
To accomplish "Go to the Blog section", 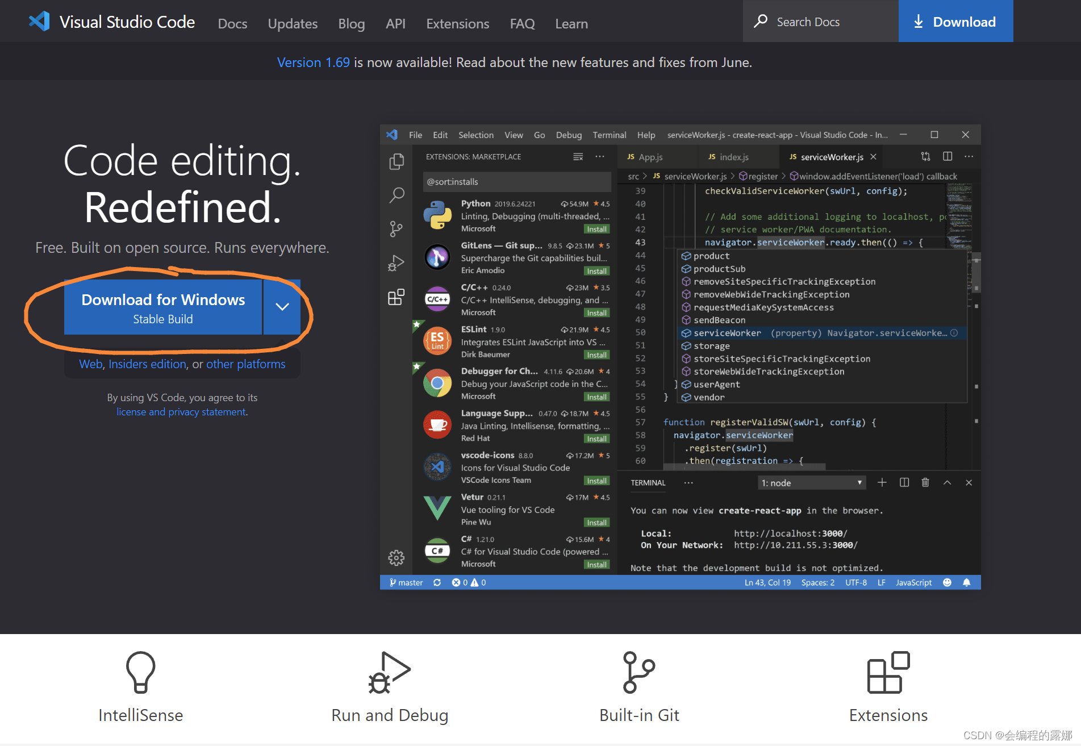I will click(352, 23).
